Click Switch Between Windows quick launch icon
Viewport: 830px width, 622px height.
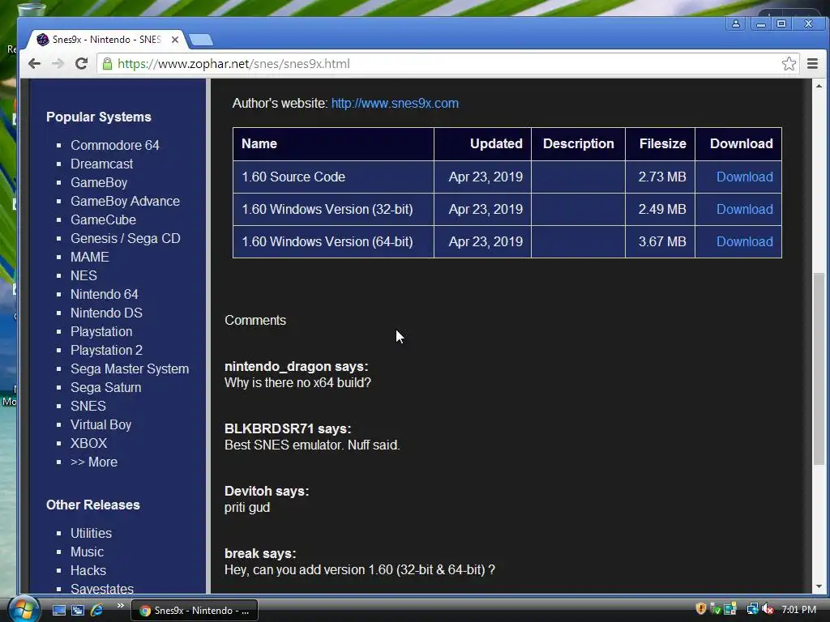click(x=78, y=611)
